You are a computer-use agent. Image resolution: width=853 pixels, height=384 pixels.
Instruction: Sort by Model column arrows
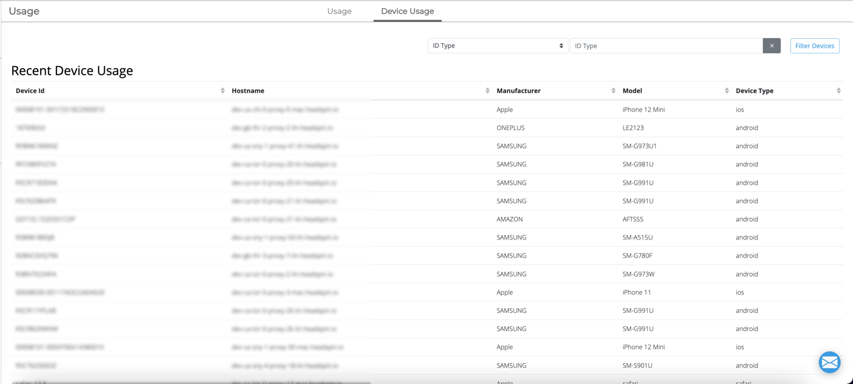click(726, 91)
